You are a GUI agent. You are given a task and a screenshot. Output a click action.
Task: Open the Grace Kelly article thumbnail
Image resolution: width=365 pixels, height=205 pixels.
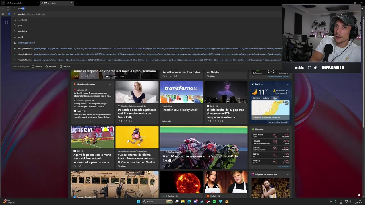coord(137,92)
